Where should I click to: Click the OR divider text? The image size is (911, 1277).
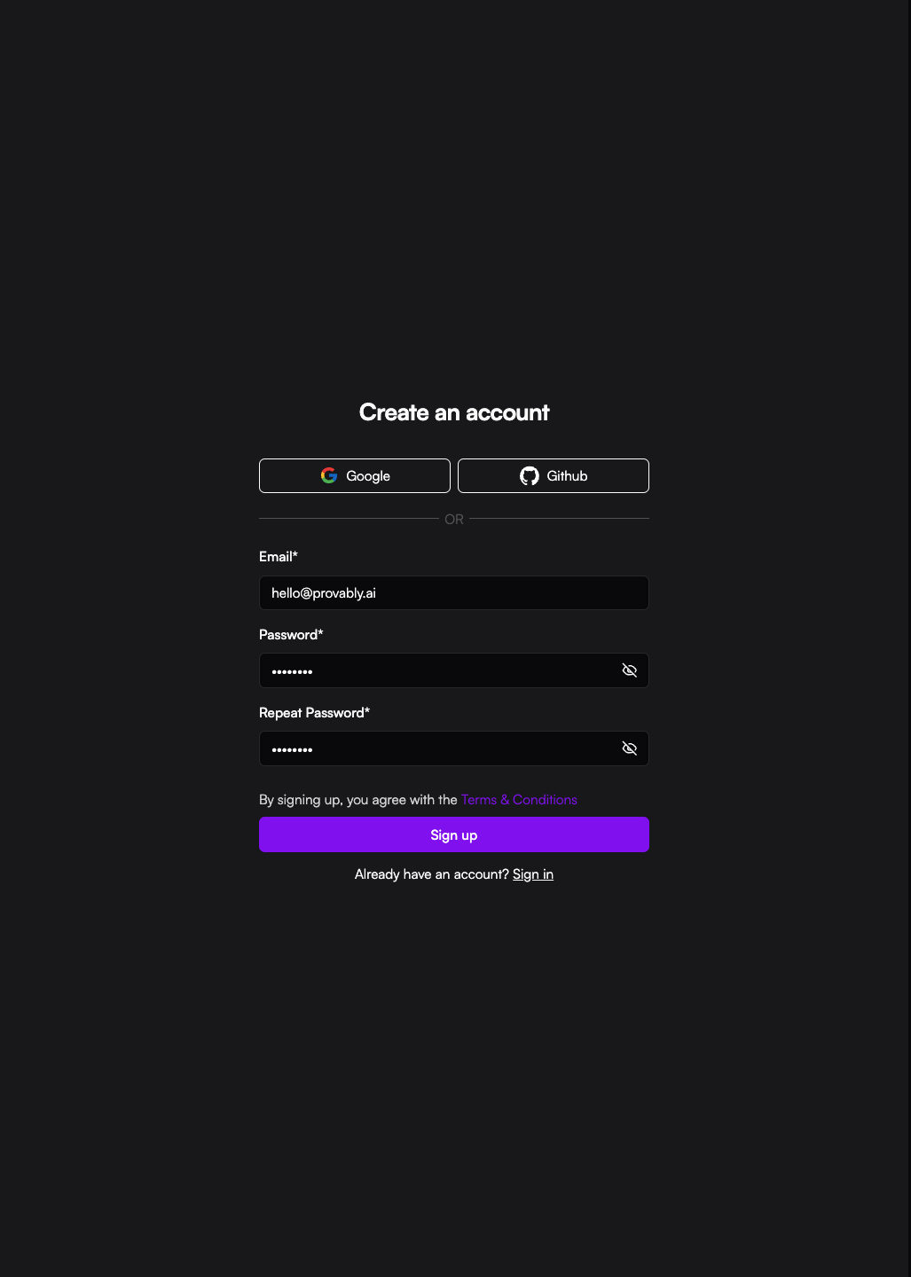click(454, 520)
